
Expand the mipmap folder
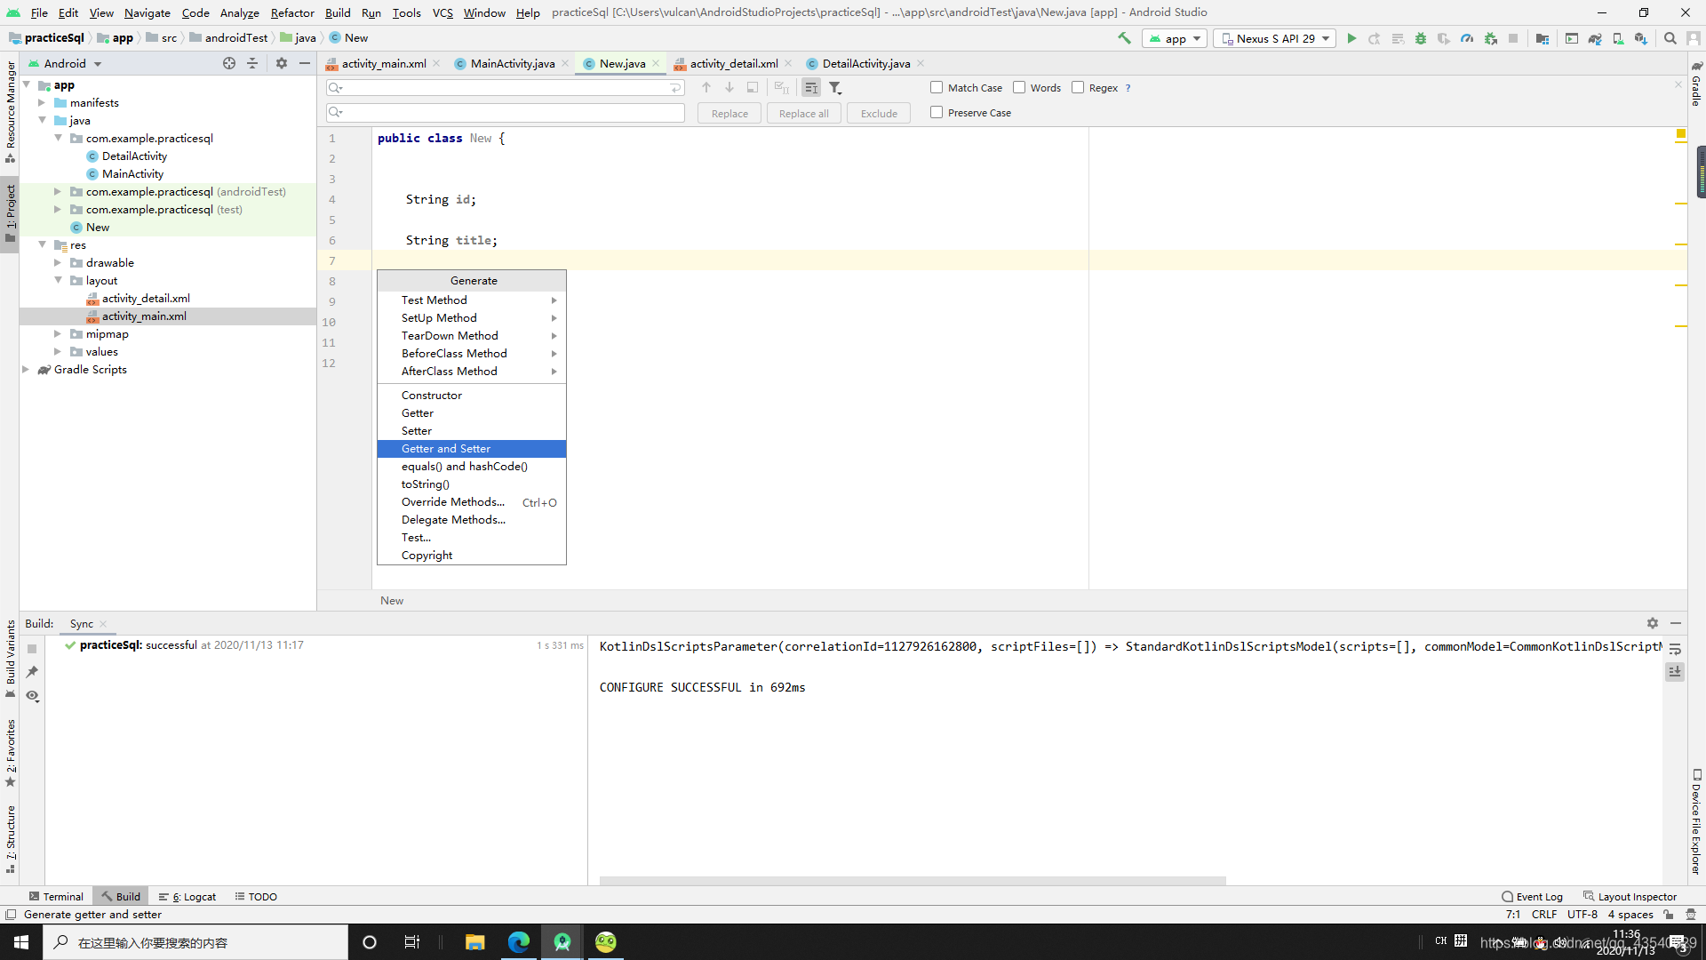click(x=58, y=333)
